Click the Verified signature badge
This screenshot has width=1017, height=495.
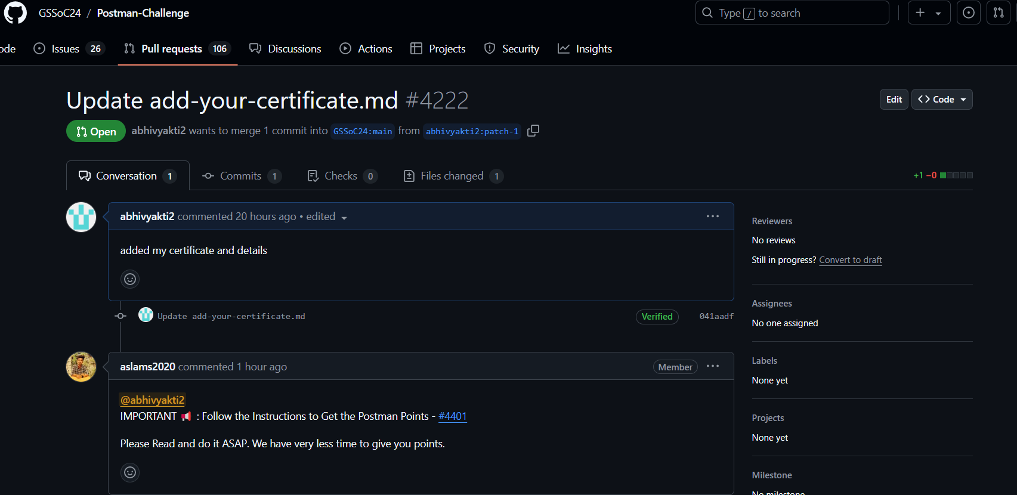(657, 317)
